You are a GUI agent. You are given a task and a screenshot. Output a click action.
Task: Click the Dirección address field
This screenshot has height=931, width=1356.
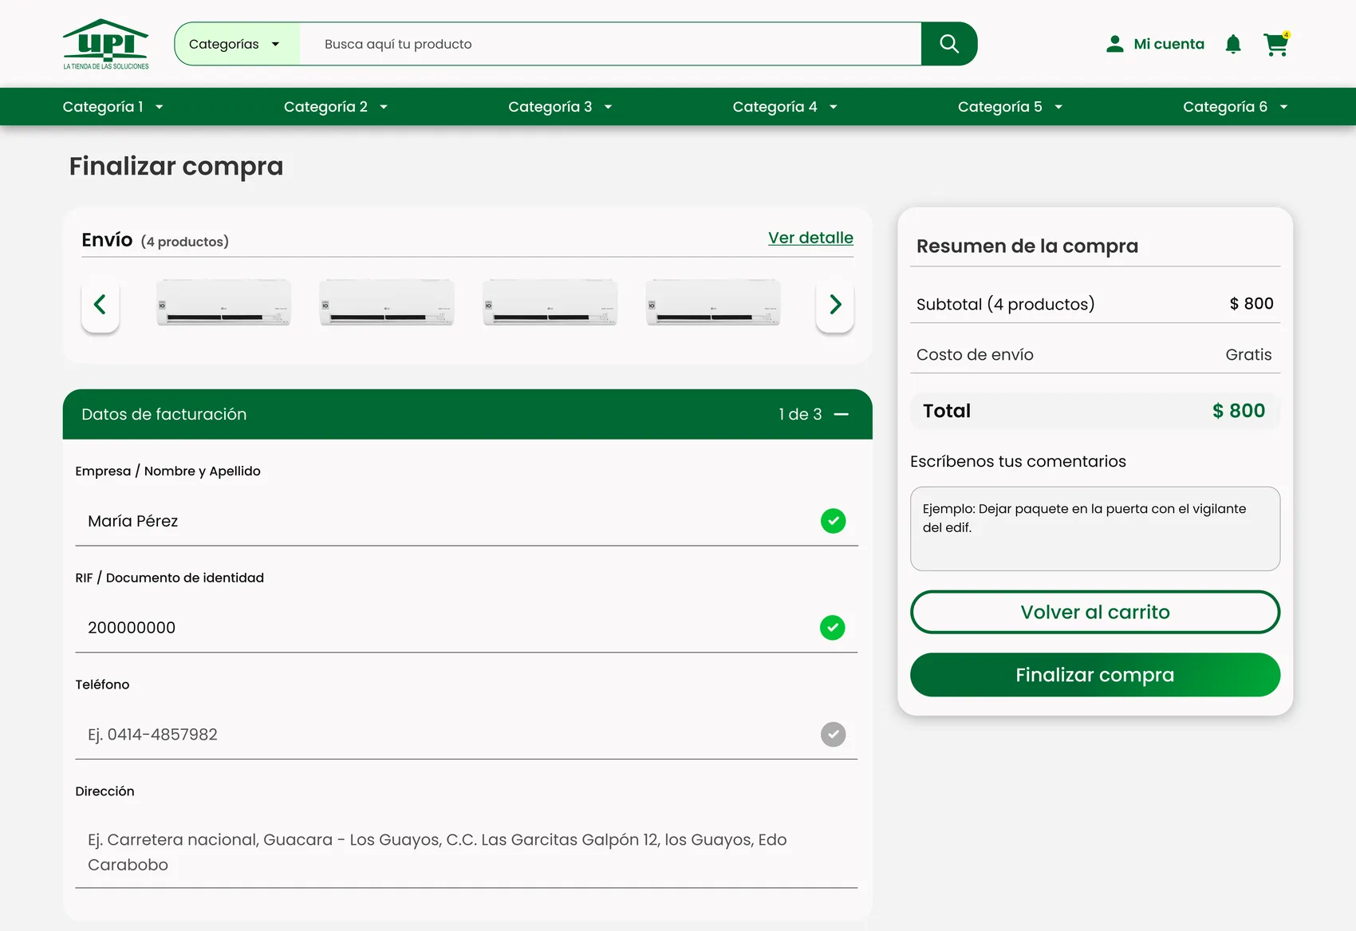click(467, 852)
